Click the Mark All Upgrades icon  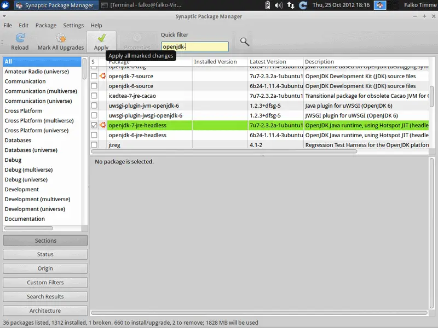61,38
